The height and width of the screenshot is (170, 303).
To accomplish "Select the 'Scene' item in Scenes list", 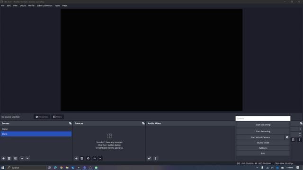I will 36,129.
